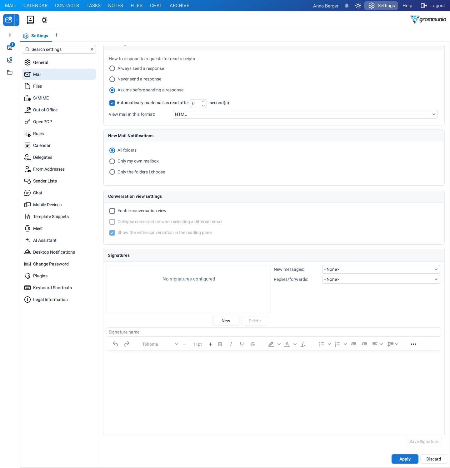Toggle the light/dark theme sun icon
450x468 pixels.
tap(358, 6)
